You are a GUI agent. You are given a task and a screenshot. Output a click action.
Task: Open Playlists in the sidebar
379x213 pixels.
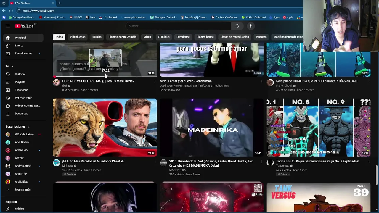23,82
